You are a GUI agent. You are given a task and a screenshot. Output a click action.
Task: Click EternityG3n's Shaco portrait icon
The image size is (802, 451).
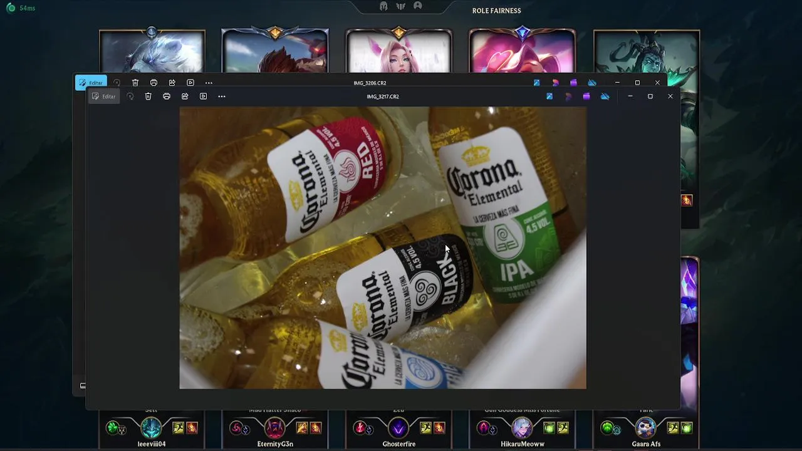275,428
